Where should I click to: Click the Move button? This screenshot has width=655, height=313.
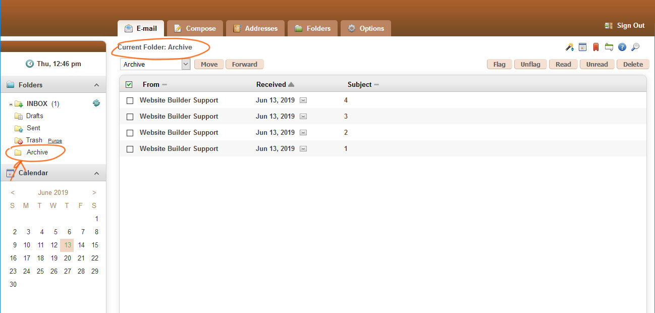209,65
